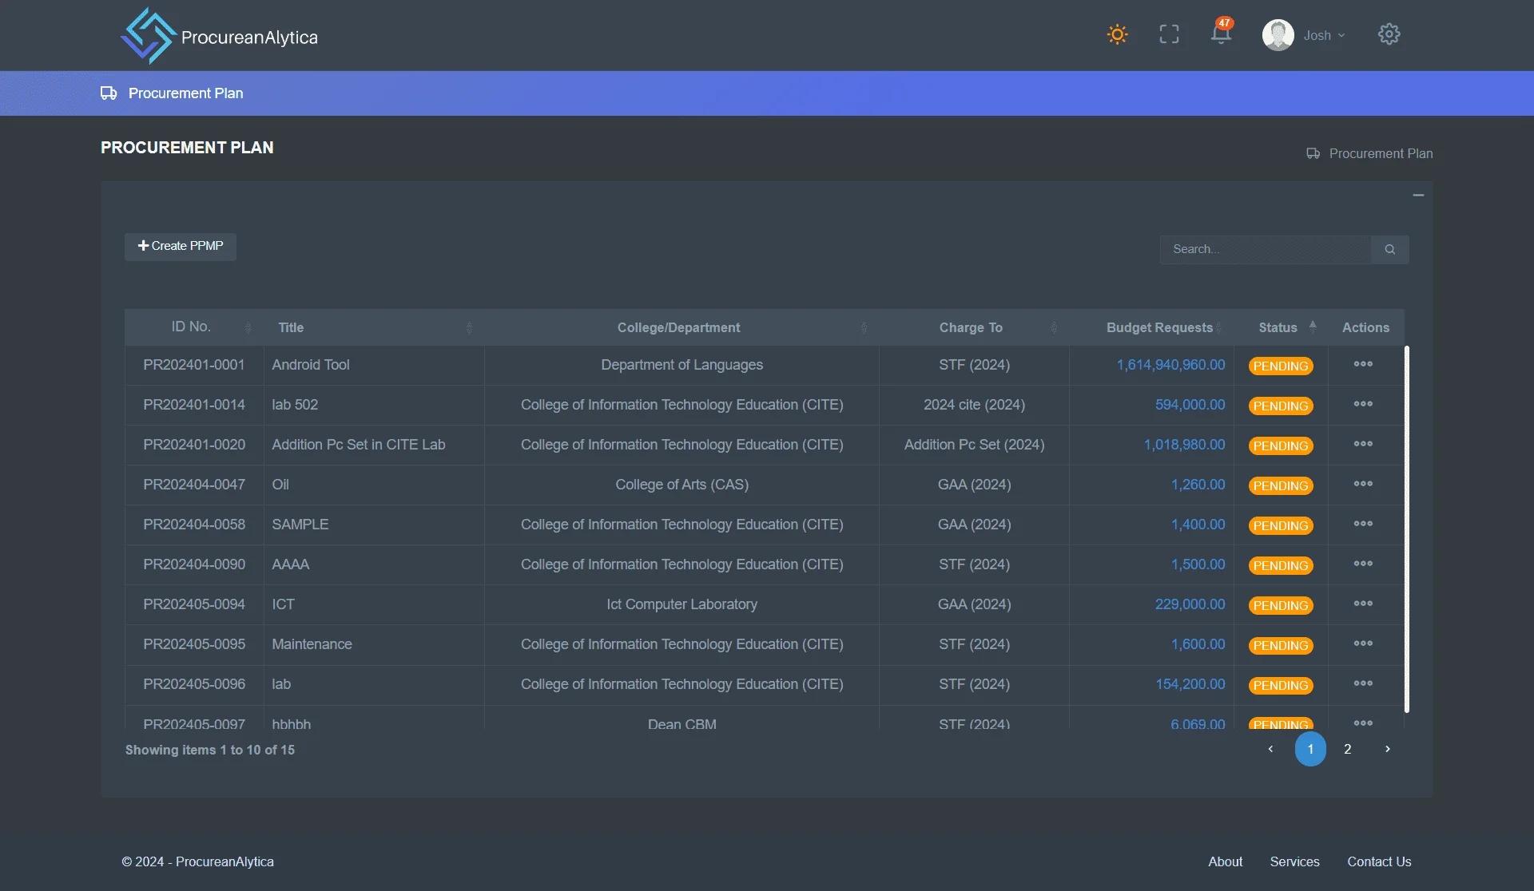Click Department of Languages cell
The width and height of the screenshot is (1534, 891).
pos(682,365)
